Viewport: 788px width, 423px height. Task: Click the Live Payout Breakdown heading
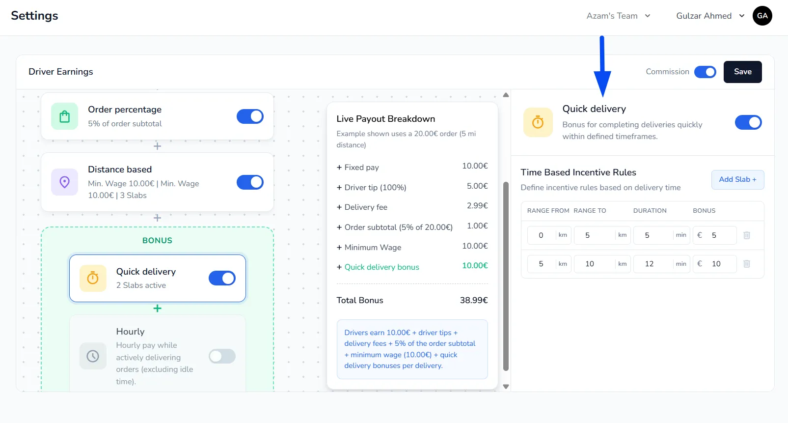pyautogui.click(x=386, y=119)
